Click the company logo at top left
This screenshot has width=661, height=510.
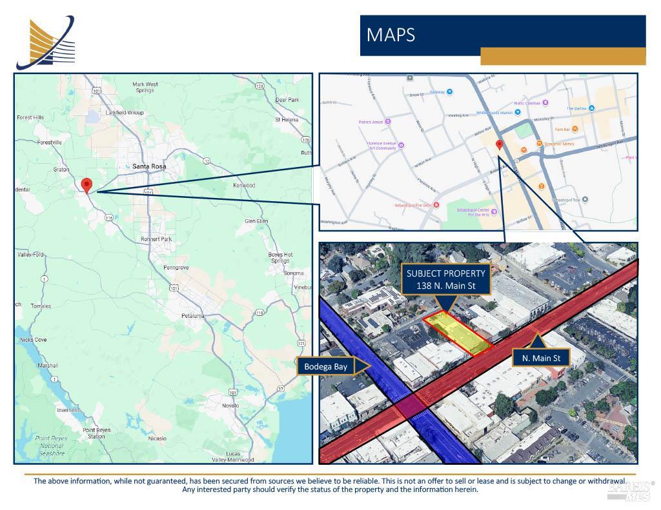click(x=46, y=43)
